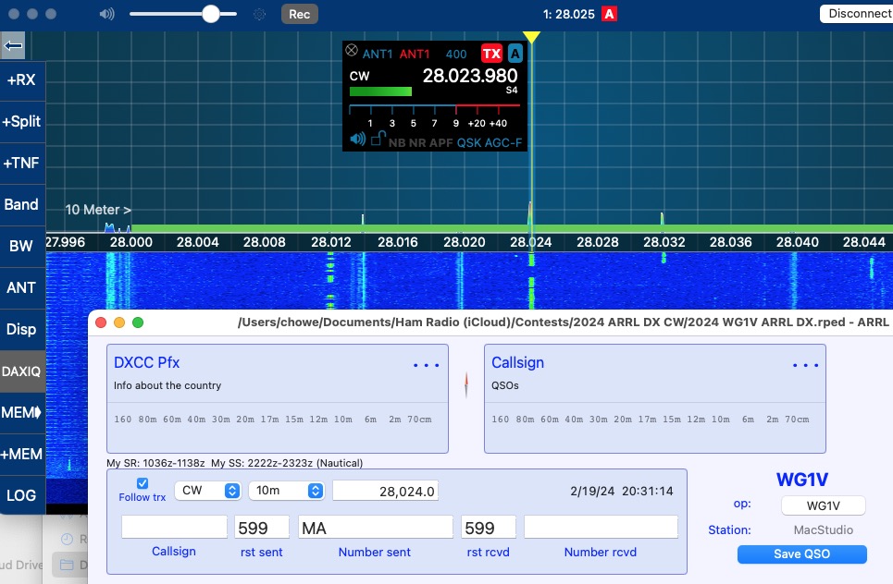Collapse the side panel with the left arrow
The width and height of the screenshot is (893, 584).
click(13, 45)
